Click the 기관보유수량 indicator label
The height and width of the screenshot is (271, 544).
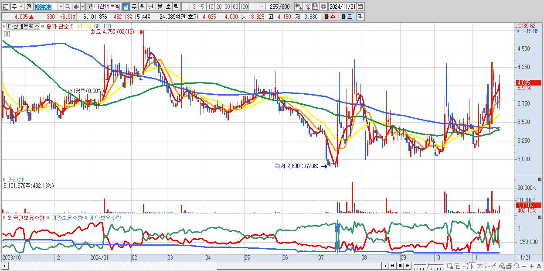(67, 217)
